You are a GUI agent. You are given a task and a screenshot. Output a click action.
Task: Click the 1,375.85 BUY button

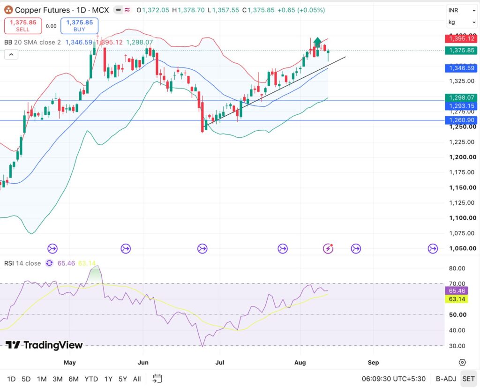pyautogui.click(x=79, y=26)
